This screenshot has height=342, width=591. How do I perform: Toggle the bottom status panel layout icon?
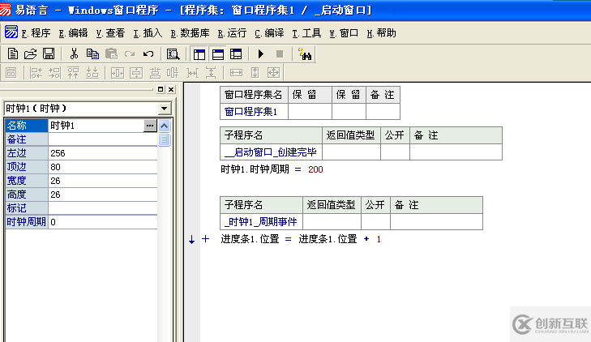[218, 54]
